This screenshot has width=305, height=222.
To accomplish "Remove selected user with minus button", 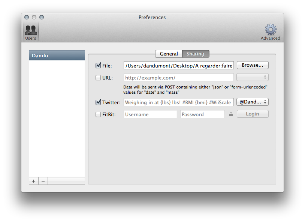I will tap(43, 181).
